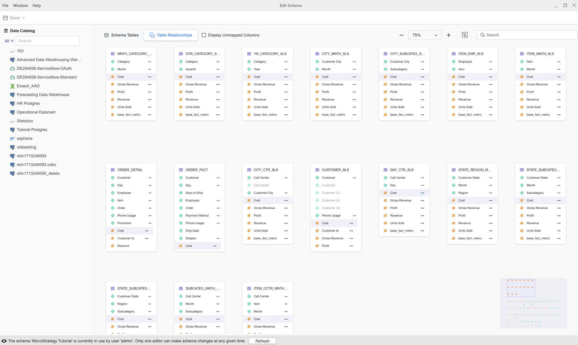The image size is (578, 345).
Task: Click the ORDER_FACT table icon
Action: coord(181,170)
